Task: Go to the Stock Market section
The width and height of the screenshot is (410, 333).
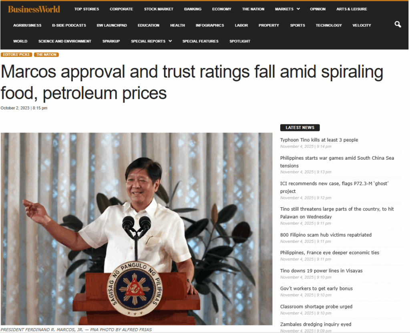Action: click(x=159, y=9)
